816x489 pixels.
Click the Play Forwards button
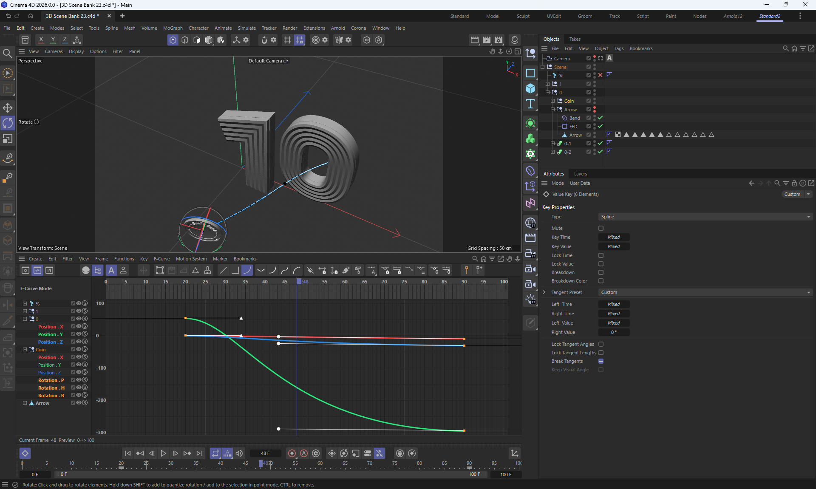click(163, 453)
